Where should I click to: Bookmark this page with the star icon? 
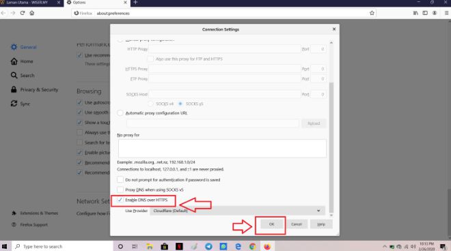click(x=372, y=13)
